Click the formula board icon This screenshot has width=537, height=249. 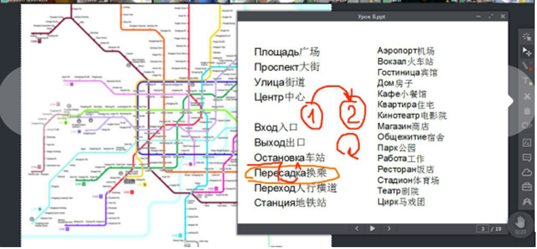527,143
